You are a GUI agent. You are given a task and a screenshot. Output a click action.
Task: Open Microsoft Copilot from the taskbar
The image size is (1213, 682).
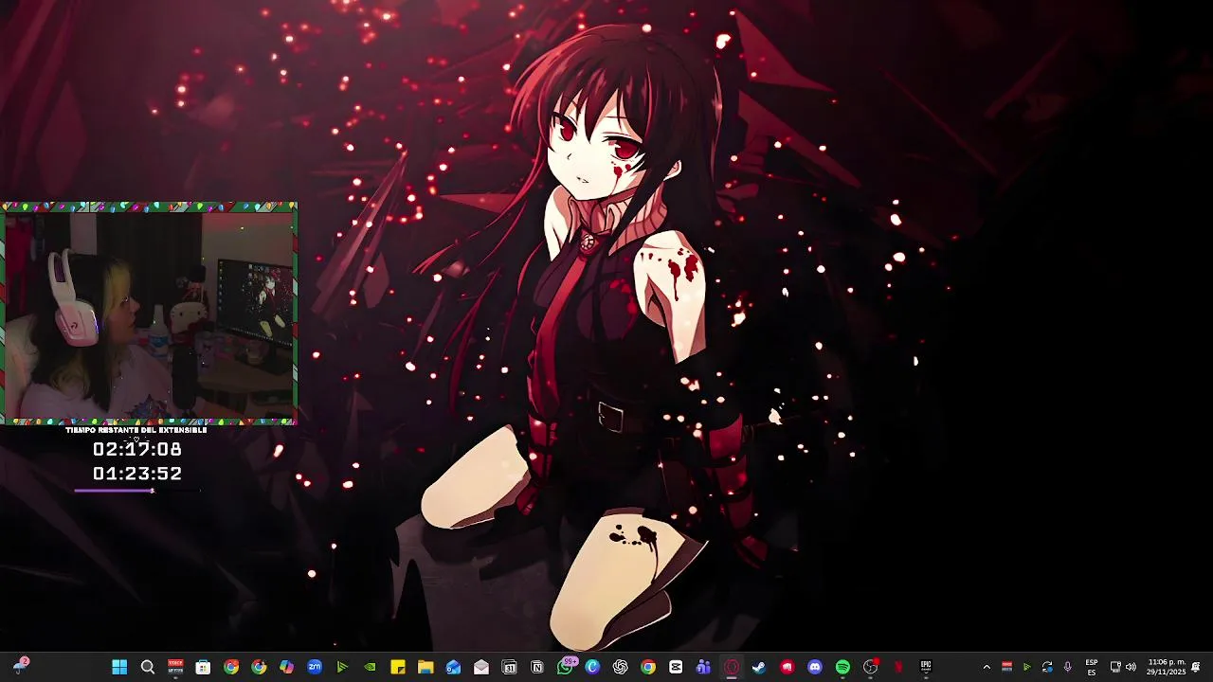286,667
